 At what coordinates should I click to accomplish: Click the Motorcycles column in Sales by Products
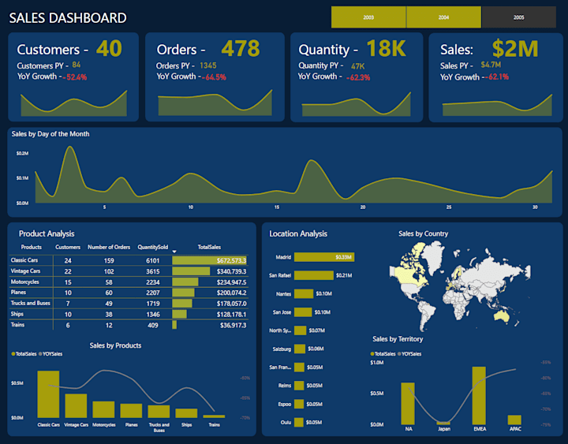coord(103,409)
